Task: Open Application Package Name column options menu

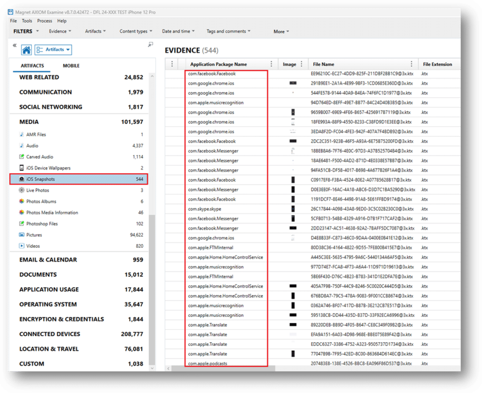Action: coord(271,64)
